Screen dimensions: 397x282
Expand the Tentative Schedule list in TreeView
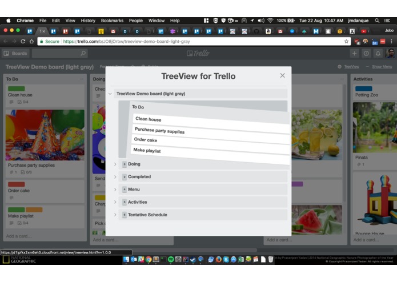[x=115, y=215]
